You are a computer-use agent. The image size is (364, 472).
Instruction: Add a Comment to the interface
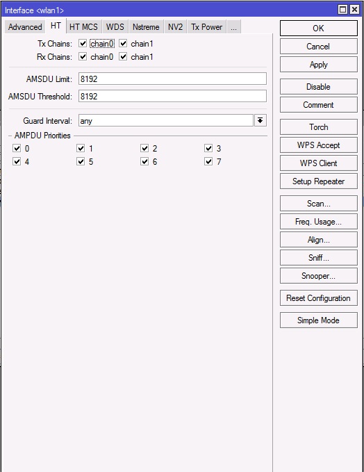pyautogui.click(x=319, y=105)
